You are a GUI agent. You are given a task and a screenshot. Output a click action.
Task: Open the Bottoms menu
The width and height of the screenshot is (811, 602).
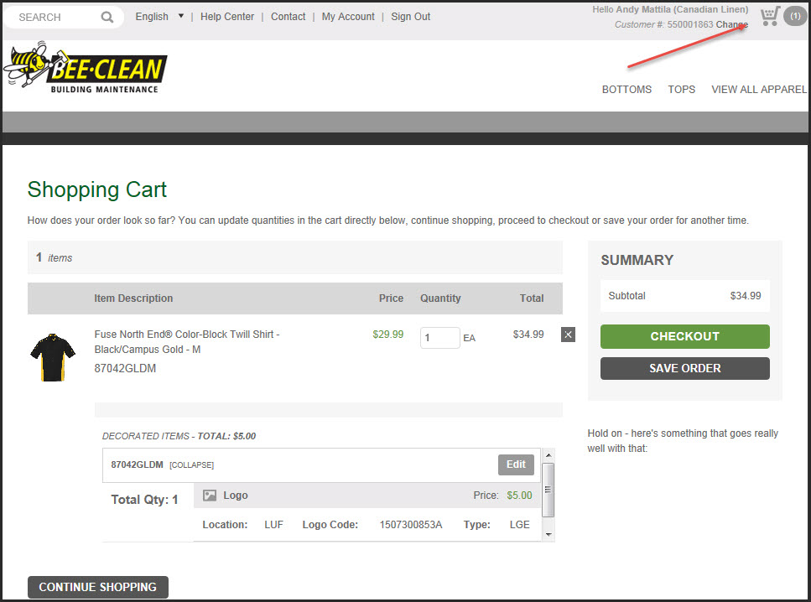[626, 90]
